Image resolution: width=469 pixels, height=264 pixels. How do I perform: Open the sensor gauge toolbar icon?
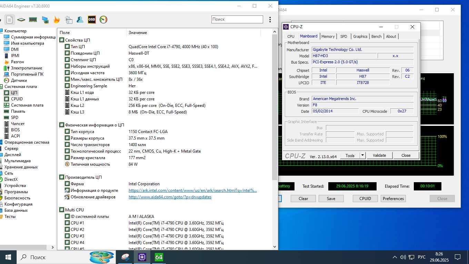pos(103,20)
